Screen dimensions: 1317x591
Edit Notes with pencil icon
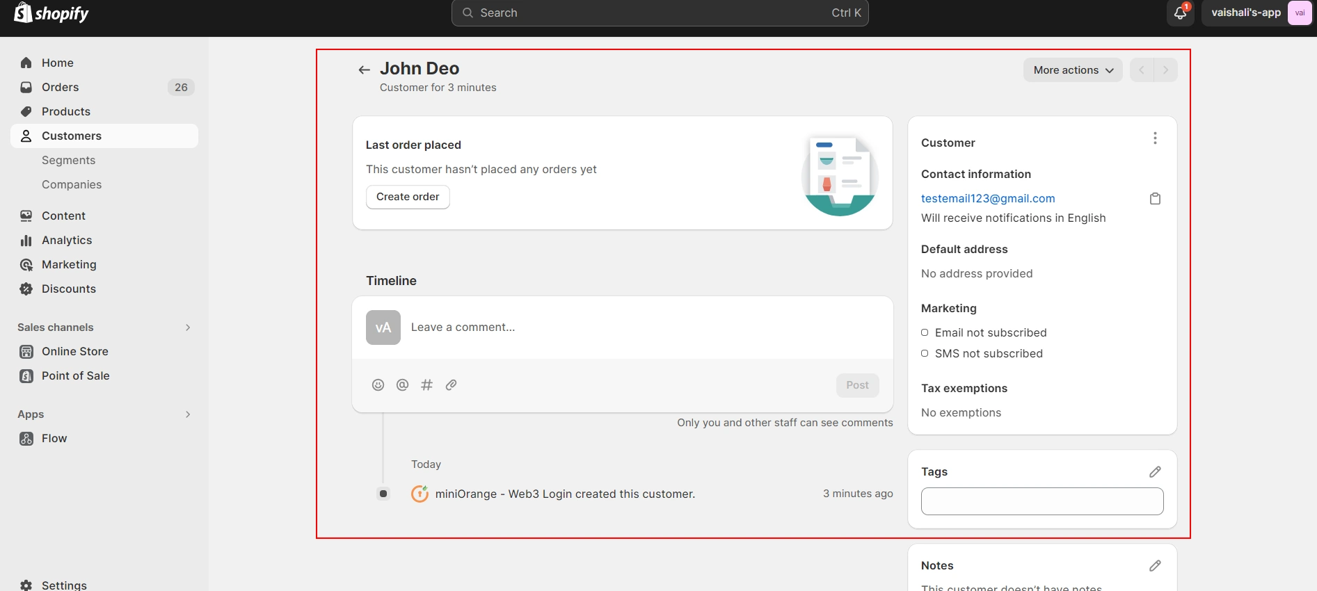(1155, 565)
